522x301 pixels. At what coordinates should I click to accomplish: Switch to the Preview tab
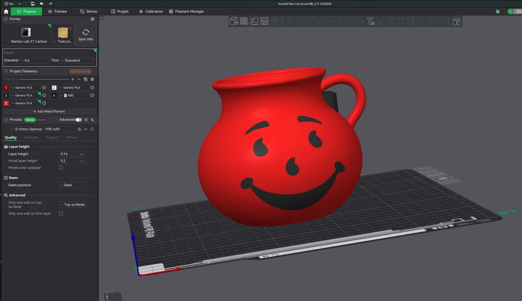pos(58,12)
